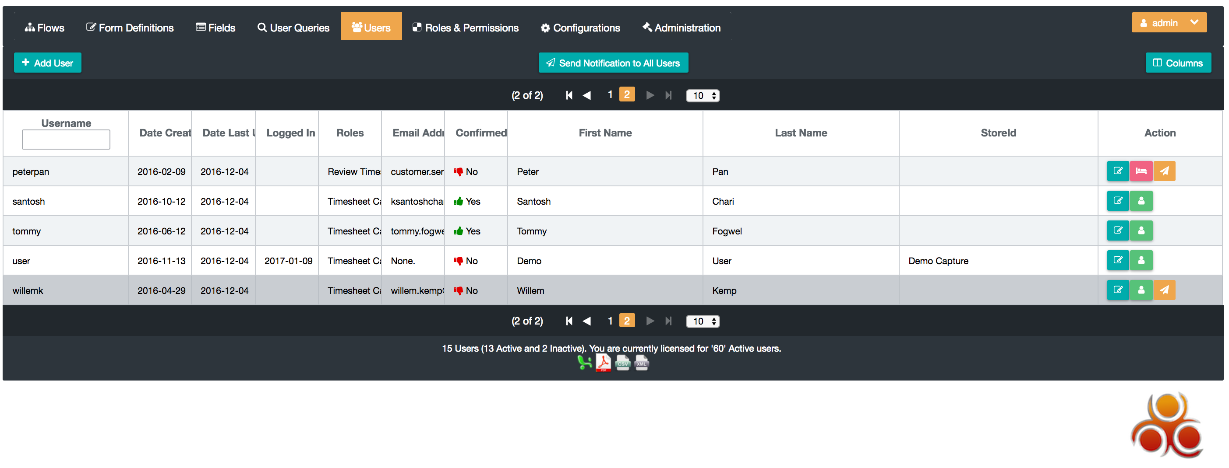Viewport: 1229px width, 468px height.
Task: Select the 'peterpan' username cell
Action: tap(65, 171)
